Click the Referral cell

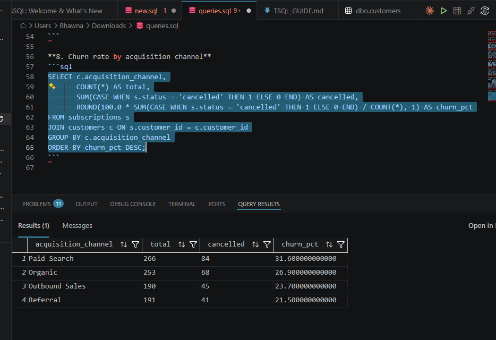click(84, 300)
